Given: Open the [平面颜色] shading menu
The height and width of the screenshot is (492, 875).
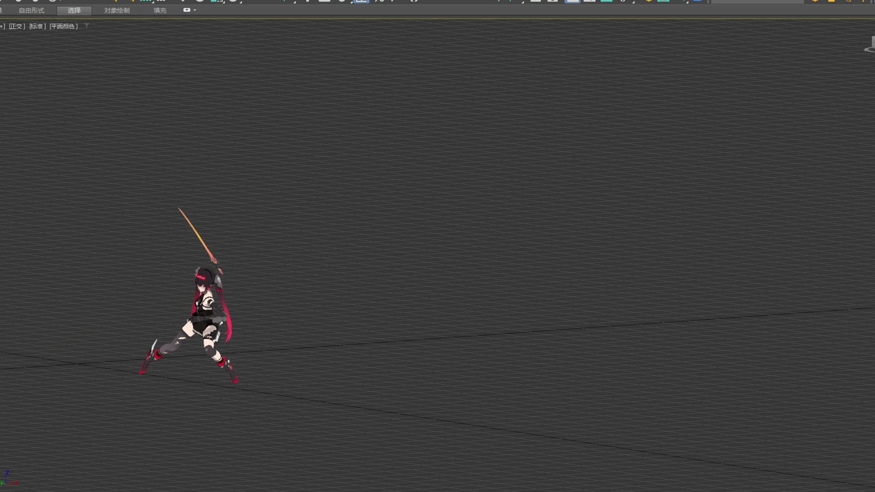Looking at the screenshot, I should tap(64, 26).
